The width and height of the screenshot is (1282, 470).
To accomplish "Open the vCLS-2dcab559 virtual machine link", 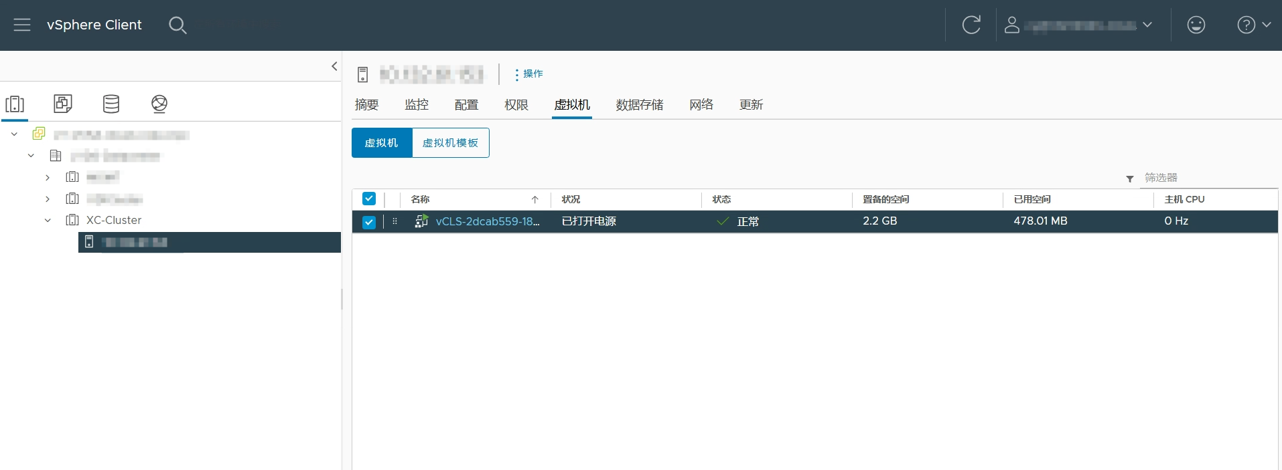I will 487,221.
